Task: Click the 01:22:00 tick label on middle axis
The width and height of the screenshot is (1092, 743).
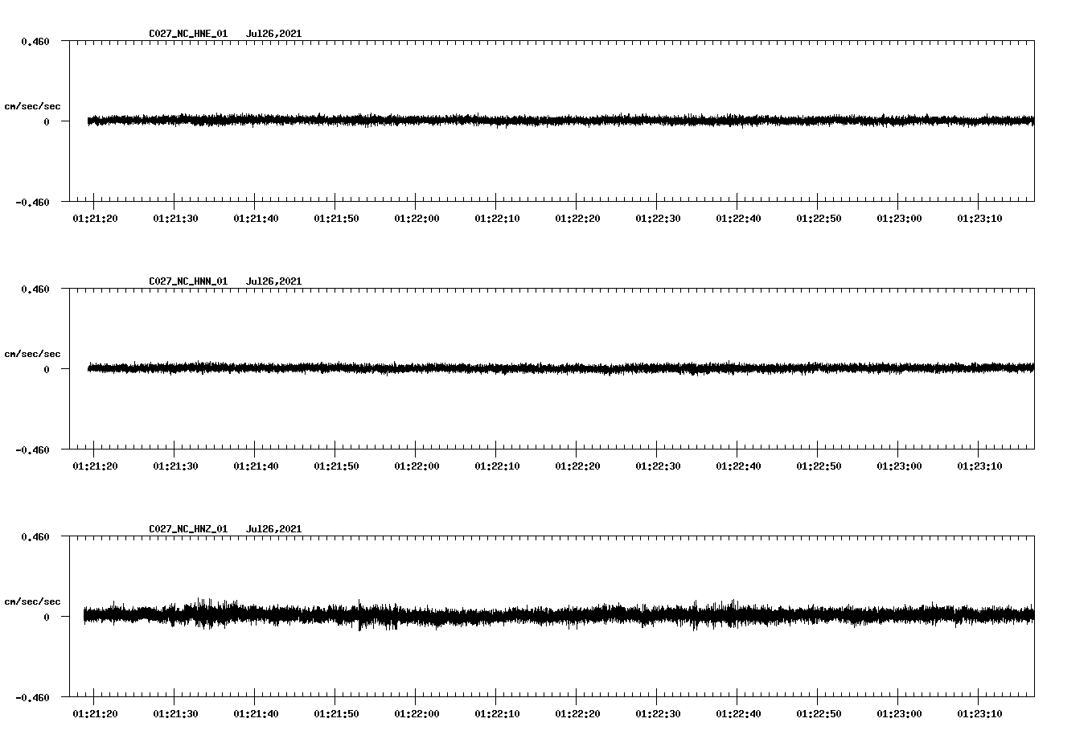Action: click(416, 464)
